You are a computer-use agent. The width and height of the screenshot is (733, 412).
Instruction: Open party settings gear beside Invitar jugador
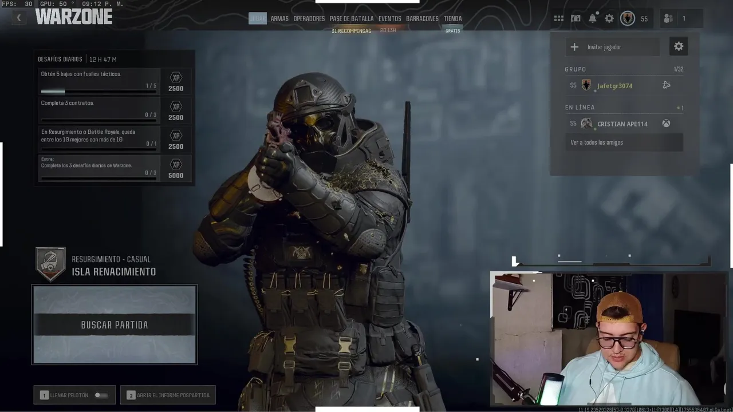[x=679, y=47]
